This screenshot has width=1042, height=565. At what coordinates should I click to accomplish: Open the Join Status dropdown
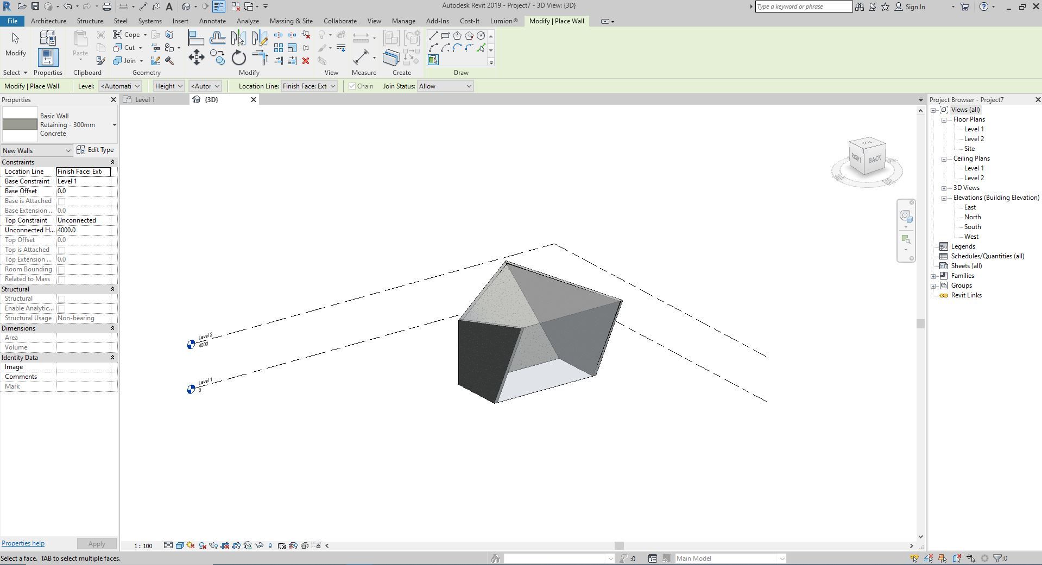445,86
